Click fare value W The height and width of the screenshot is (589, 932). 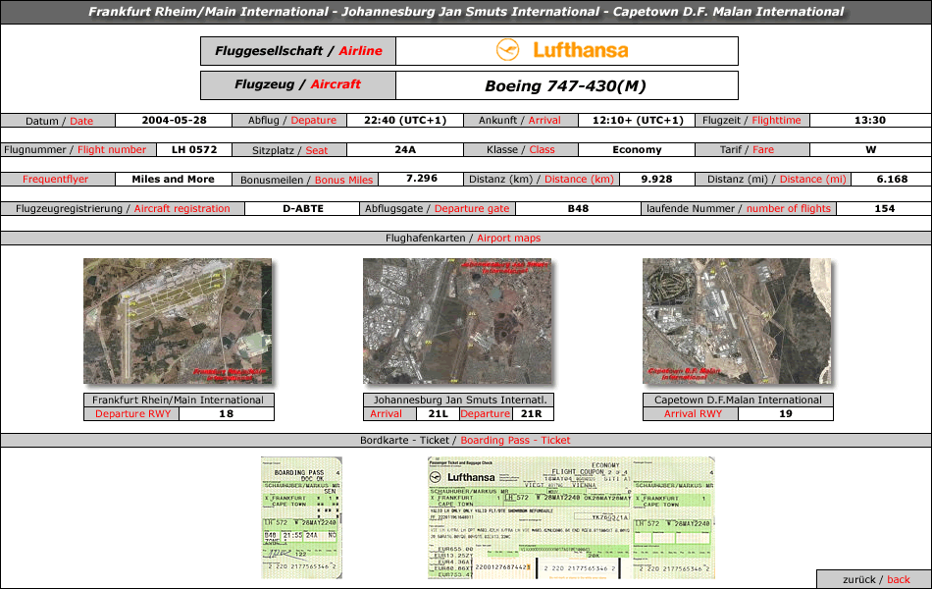(870, 150)
